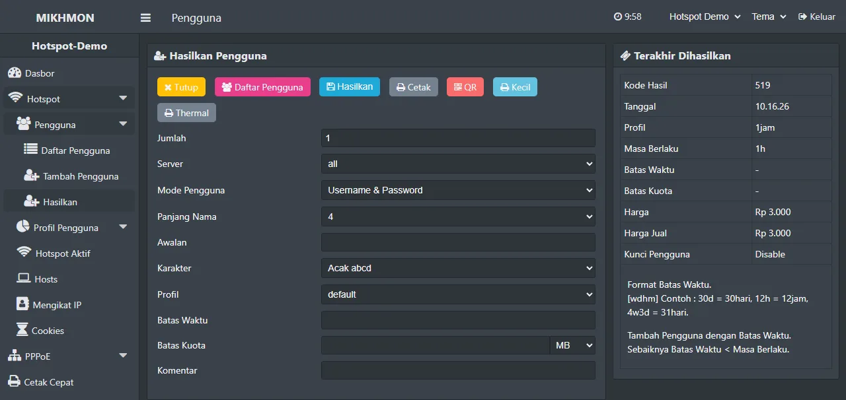846x400 pixels.
Task: Click the Mengikat IP address book icon
Action: 21,304
